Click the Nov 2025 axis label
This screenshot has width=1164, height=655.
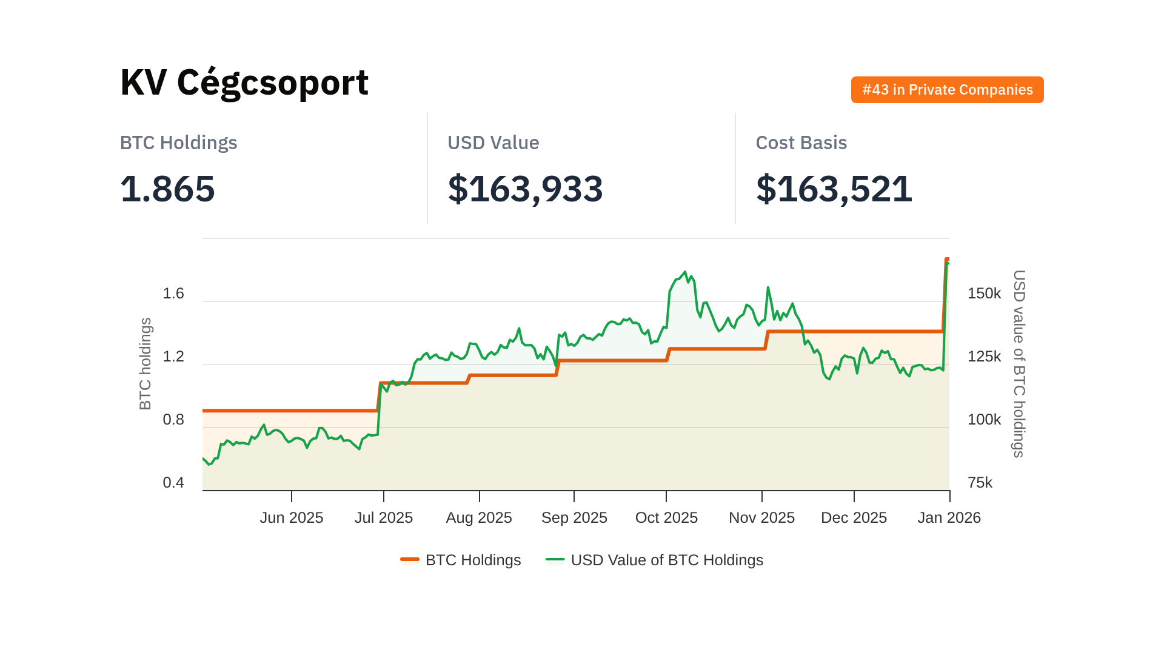[761, 517]
